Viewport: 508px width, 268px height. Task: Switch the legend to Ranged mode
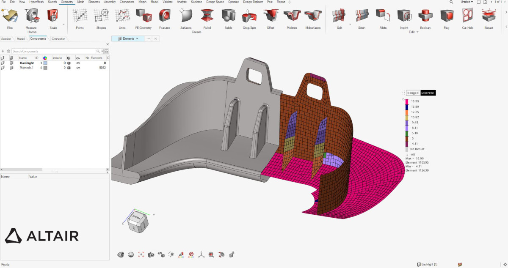[413, 93]
